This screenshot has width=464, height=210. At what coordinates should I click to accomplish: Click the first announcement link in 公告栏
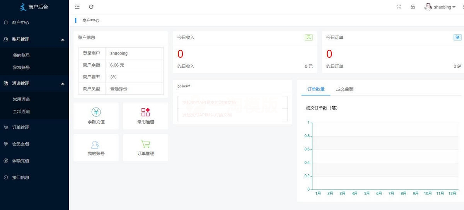tap(209, 103)
